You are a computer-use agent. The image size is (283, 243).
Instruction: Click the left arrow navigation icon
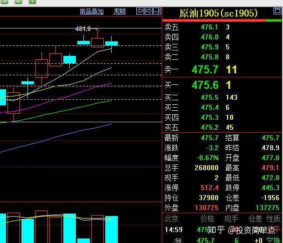140,11
